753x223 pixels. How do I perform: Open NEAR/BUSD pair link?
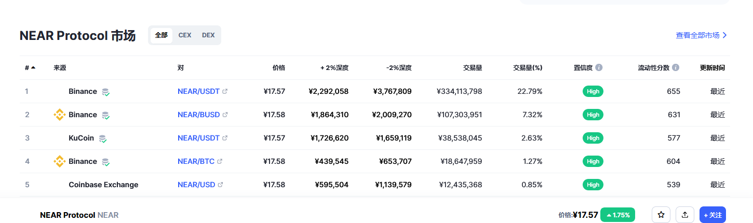198,115
